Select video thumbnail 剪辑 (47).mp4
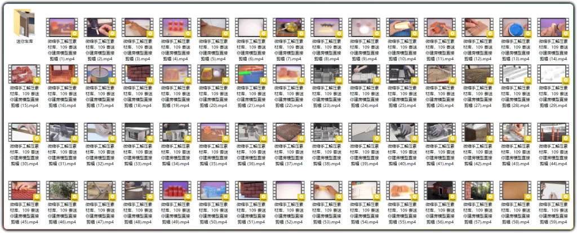Screen dimensions: 577x233 pyautogui.click(x=100, y=191)
